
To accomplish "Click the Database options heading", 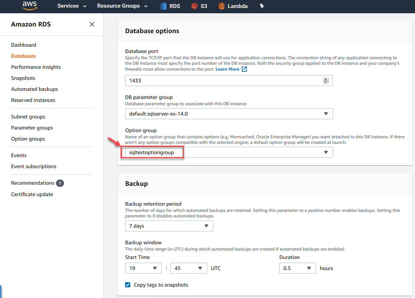I will [152, 31].
